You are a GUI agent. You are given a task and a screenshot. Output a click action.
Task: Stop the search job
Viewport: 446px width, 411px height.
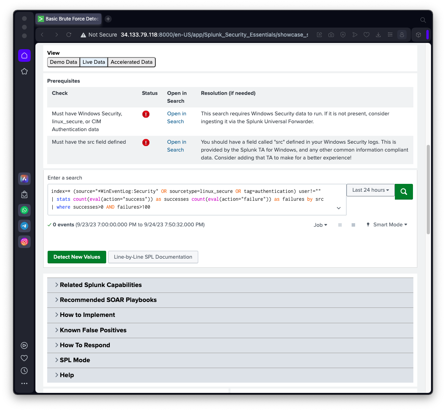coord(353,225)
